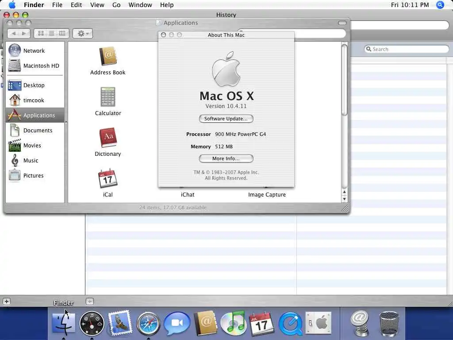The height and width of the screenshot is (340, 453).
Task: Select Applications in the sidebar
Action: [35, 116]
